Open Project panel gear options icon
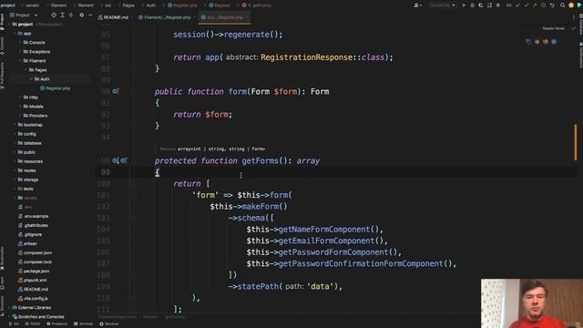This screenshot has height=328, width=583. 82,15
